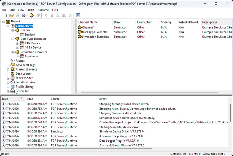Click the Data Logger icon in the tree
Viewport: 233px width, 156px height.
tap(13, 74)
